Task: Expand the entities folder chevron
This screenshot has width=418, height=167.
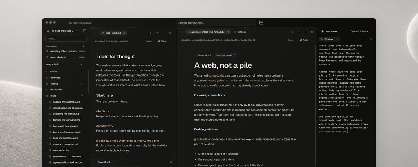Action: click(x=82, y=83)
